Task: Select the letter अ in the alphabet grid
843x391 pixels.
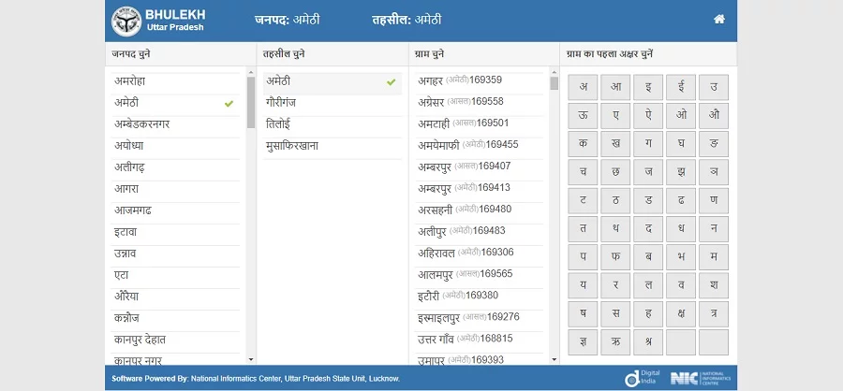Action: 583,88
